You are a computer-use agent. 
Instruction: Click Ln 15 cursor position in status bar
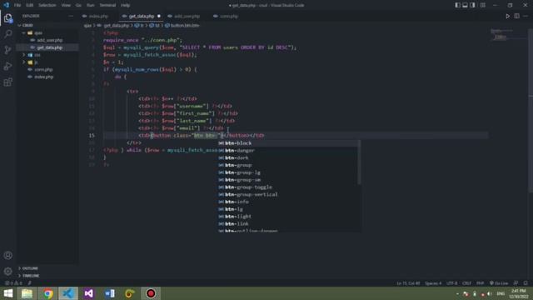(408, 283)
